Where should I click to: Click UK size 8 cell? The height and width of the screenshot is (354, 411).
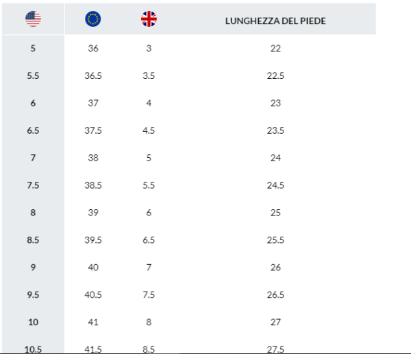click(x=149, y=322)
